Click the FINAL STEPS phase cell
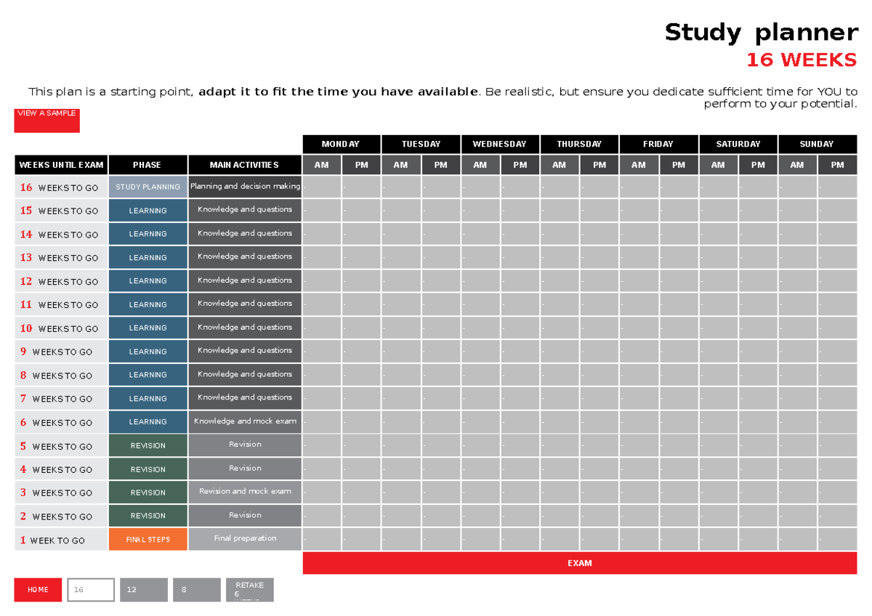The width and height of the screenshot is (872, 616). (x=148, y=539)
